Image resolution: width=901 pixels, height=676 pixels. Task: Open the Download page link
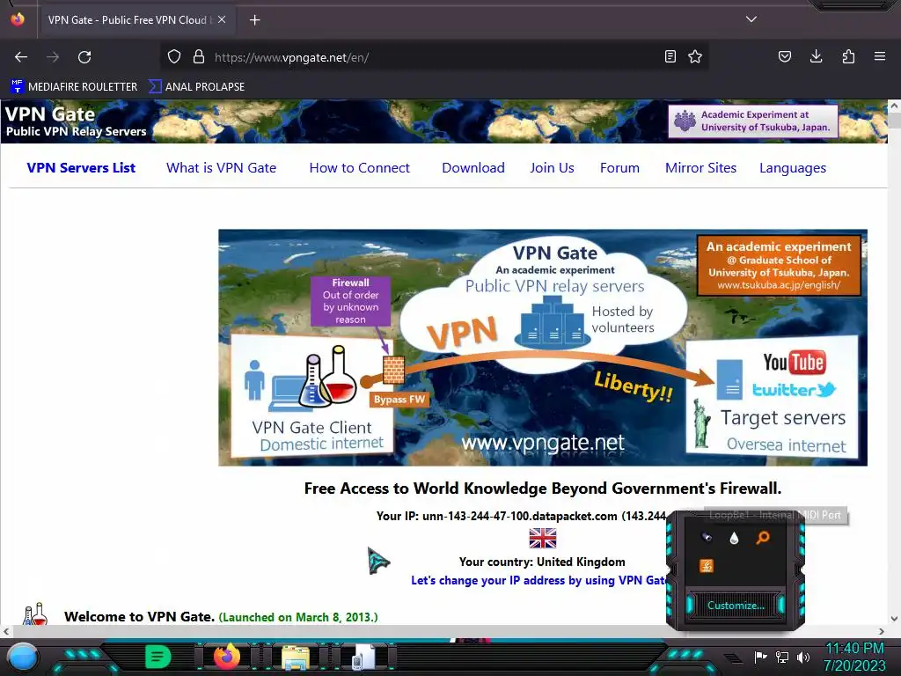pyautogui.click(x=473, y=168)
